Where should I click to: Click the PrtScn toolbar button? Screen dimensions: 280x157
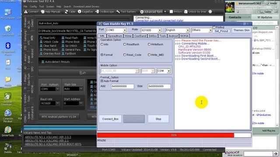[175, 12]
